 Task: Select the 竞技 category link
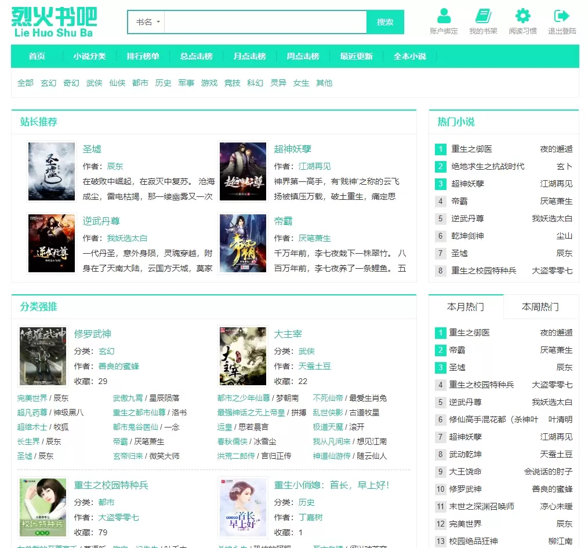point(232,83)
